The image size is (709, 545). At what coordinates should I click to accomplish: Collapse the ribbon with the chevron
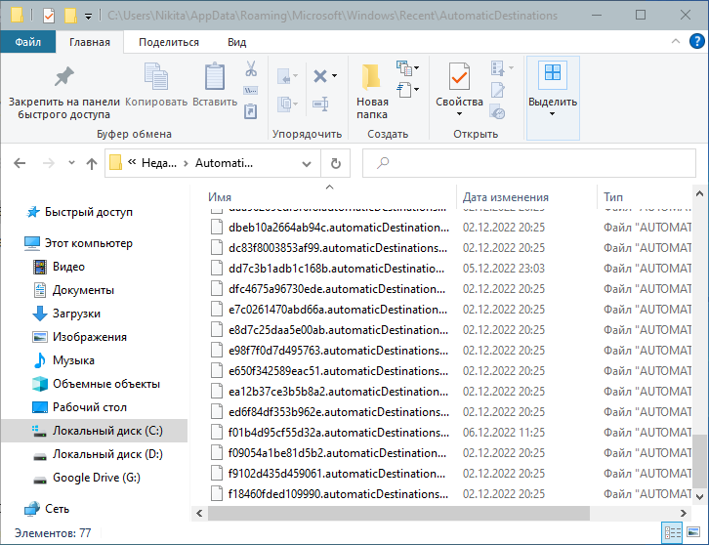tap(676, 42)
